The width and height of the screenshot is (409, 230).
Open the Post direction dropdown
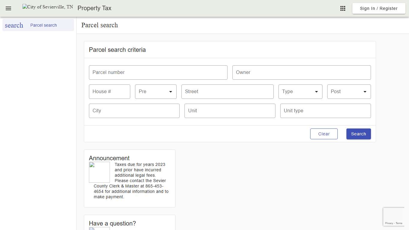tap(349, 91)
